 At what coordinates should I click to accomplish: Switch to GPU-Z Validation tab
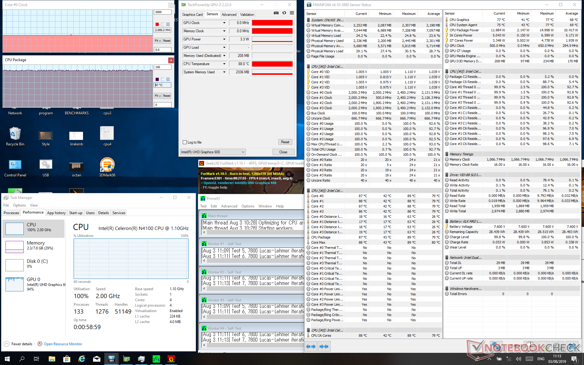[x=247, y=15]
